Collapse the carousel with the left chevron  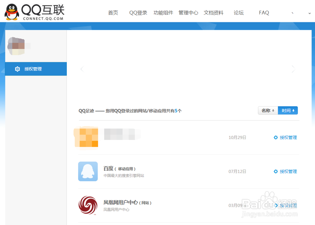82,69
